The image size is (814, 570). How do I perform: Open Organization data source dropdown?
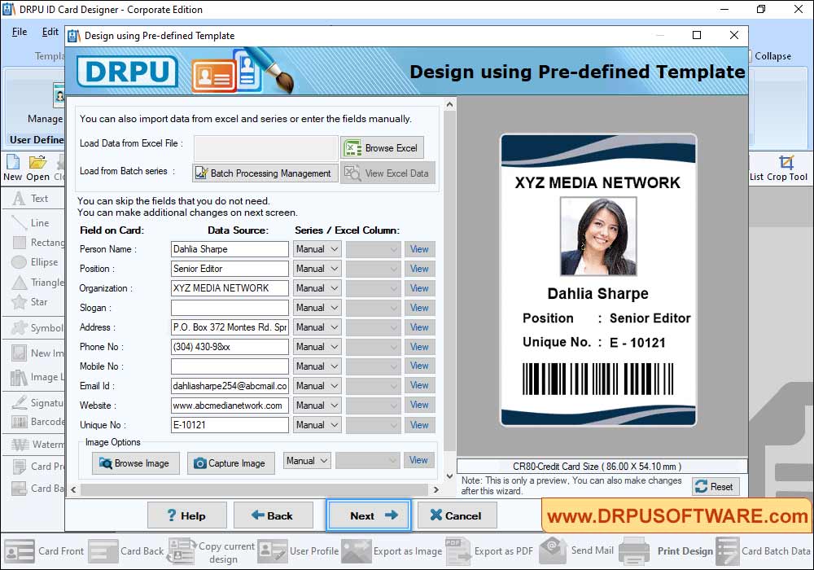point(317,288)
